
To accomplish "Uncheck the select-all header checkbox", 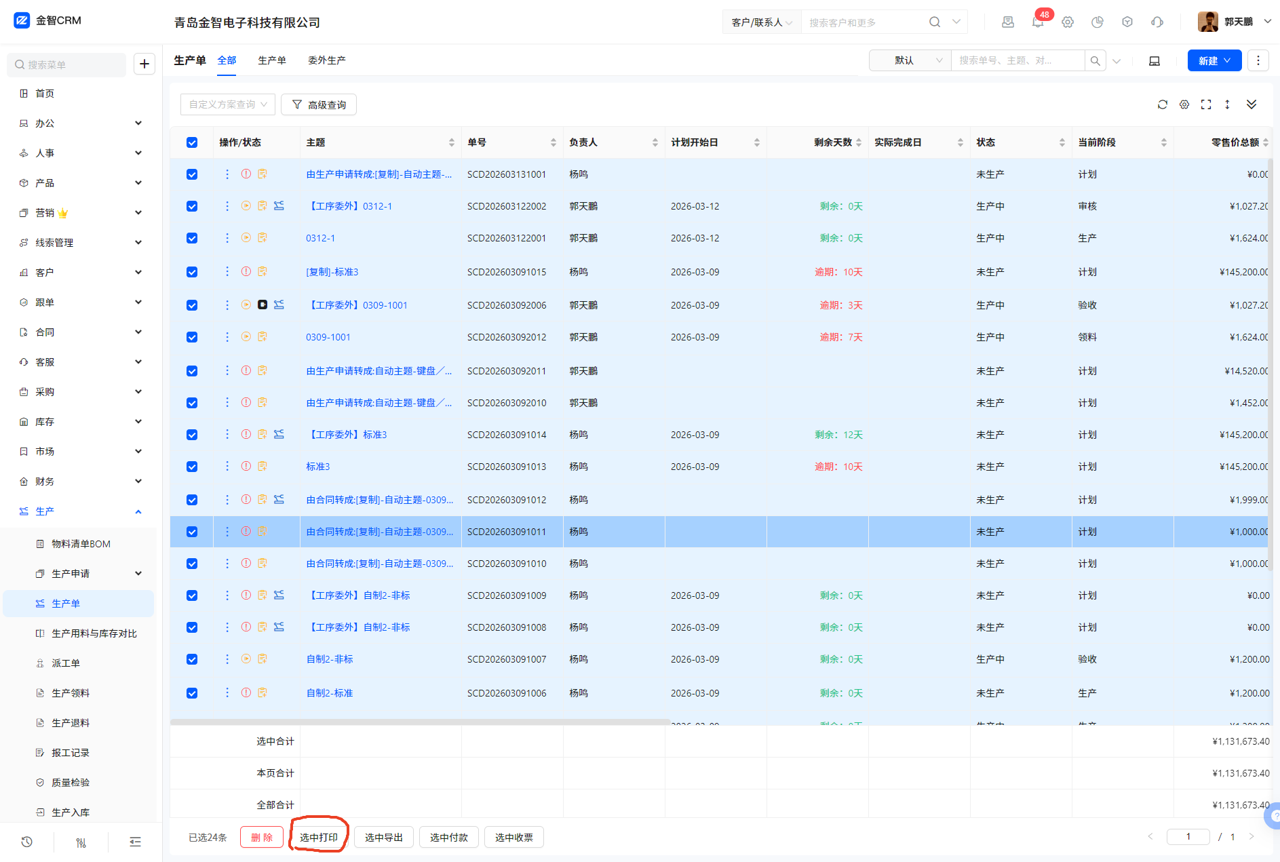I will (x=192, y=142).
